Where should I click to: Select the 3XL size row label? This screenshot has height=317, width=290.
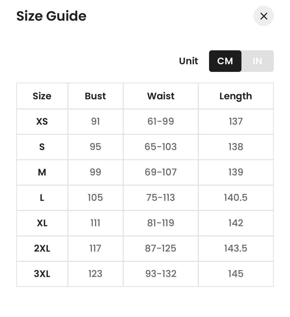click(x=42, y=274)
